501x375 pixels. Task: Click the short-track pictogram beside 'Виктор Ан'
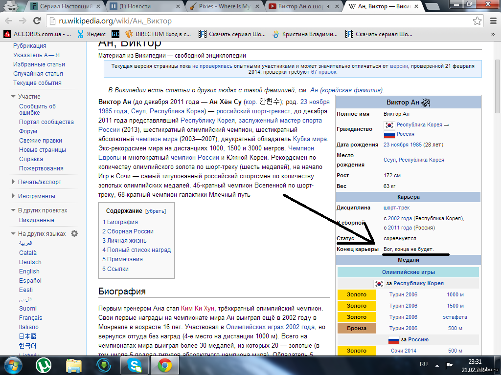tap(426, 103)
